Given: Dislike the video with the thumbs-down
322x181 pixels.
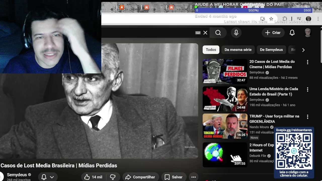Looking at the screenshot, I should coord(113,177).
